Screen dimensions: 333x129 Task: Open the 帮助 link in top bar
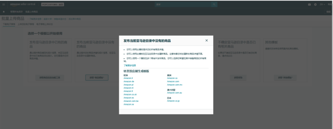coord(330,5)
